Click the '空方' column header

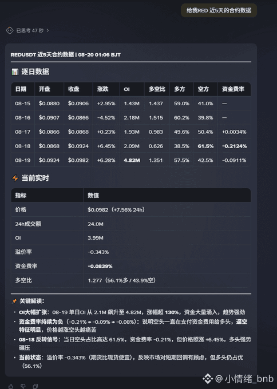(x=203, y=89)
